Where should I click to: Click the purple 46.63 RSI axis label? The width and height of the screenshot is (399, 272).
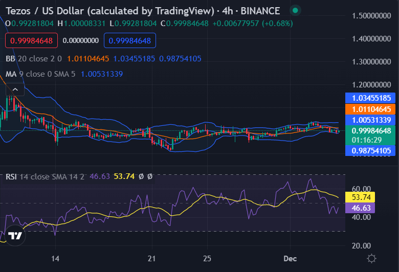360,208
